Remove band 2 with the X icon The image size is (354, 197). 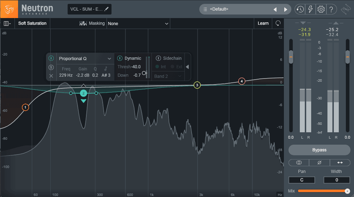(x=51, y=76)
